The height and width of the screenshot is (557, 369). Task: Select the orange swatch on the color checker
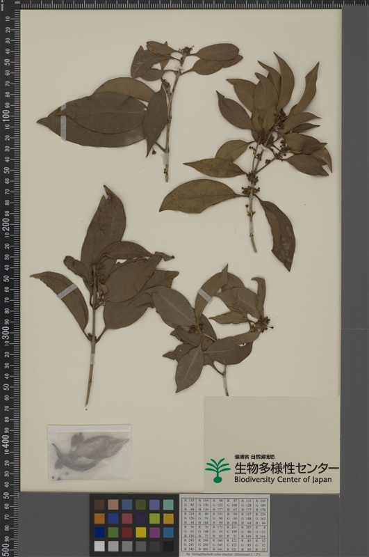99,518
